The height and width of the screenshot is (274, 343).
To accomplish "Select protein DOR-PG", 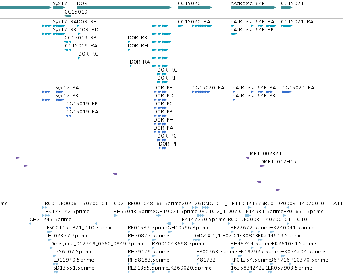I will [x=160, y=108].
